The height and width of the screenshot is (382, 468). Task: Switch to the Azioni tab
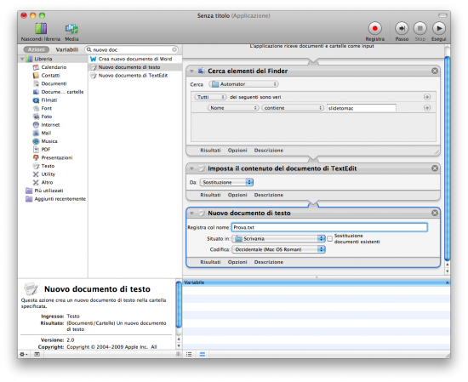[36, 49]
